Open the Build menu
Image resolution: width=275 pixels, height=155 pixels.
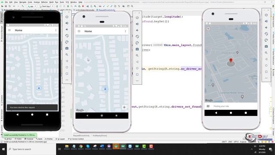52,2
